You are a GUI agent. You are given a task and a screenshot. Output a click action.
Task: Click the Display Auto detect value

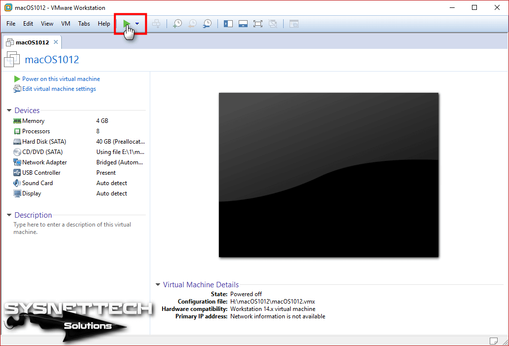pyautogui.click(x=112, y=193)
